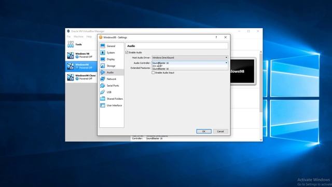332x187 pixels.
Task: Select the Serial Ports category icon
Action: [103, 85]
